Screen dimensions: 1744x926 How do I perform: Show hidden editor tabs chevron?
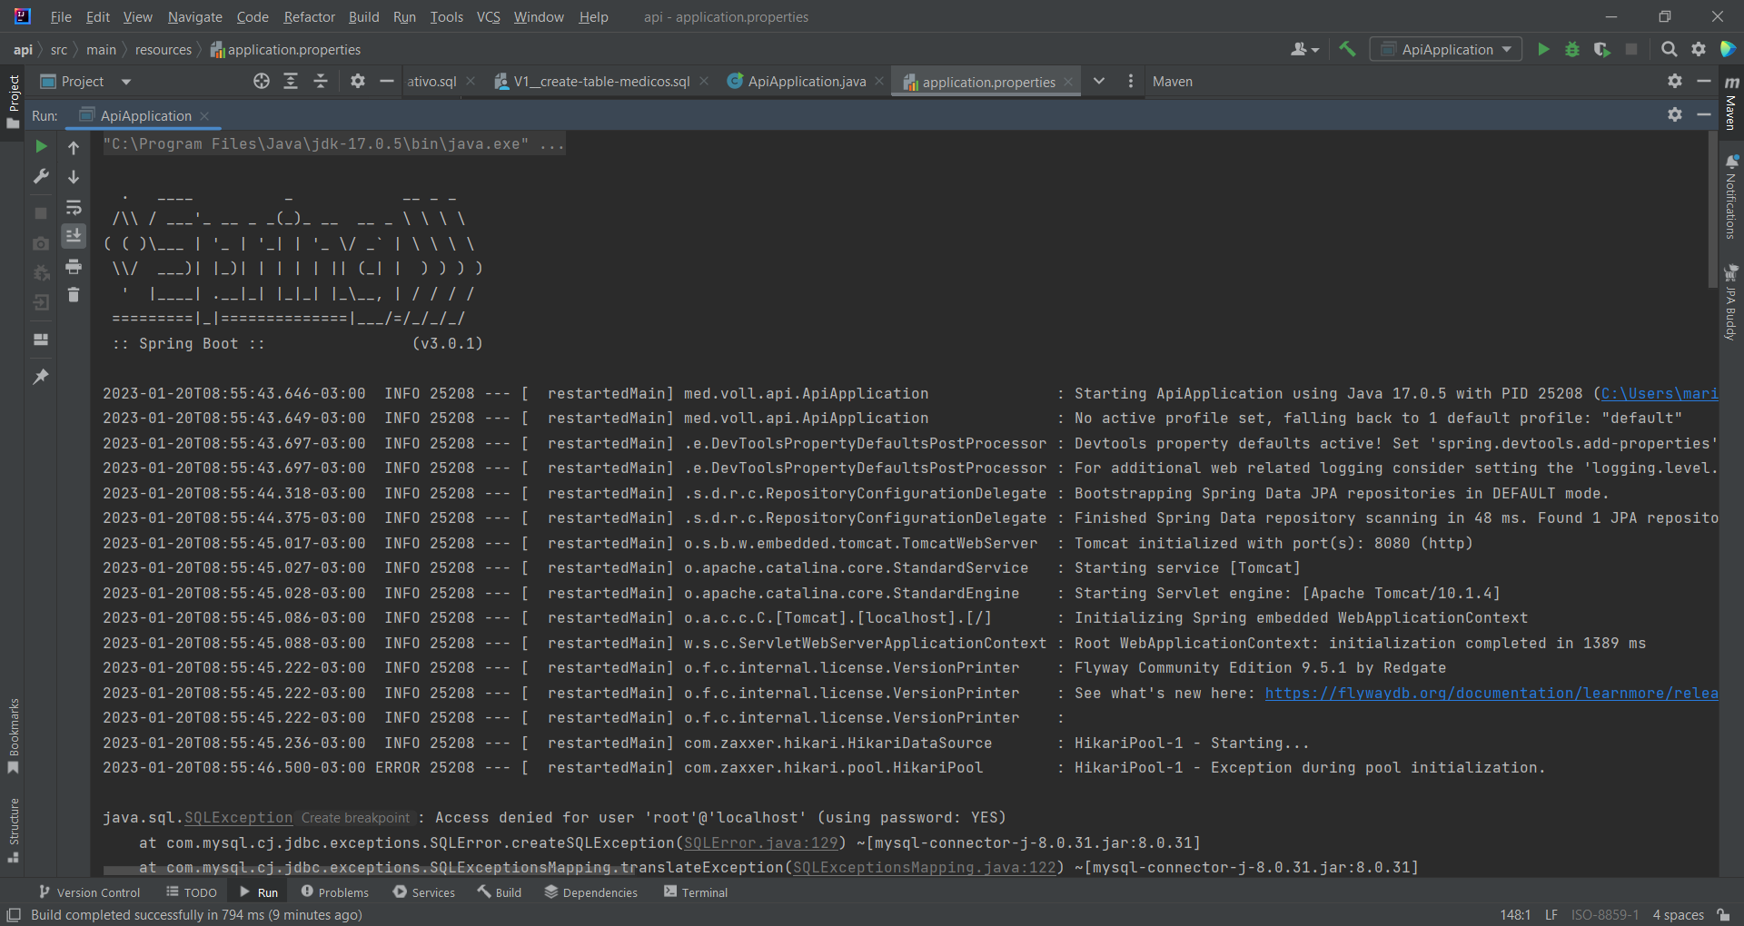[x=1099, y=81]
